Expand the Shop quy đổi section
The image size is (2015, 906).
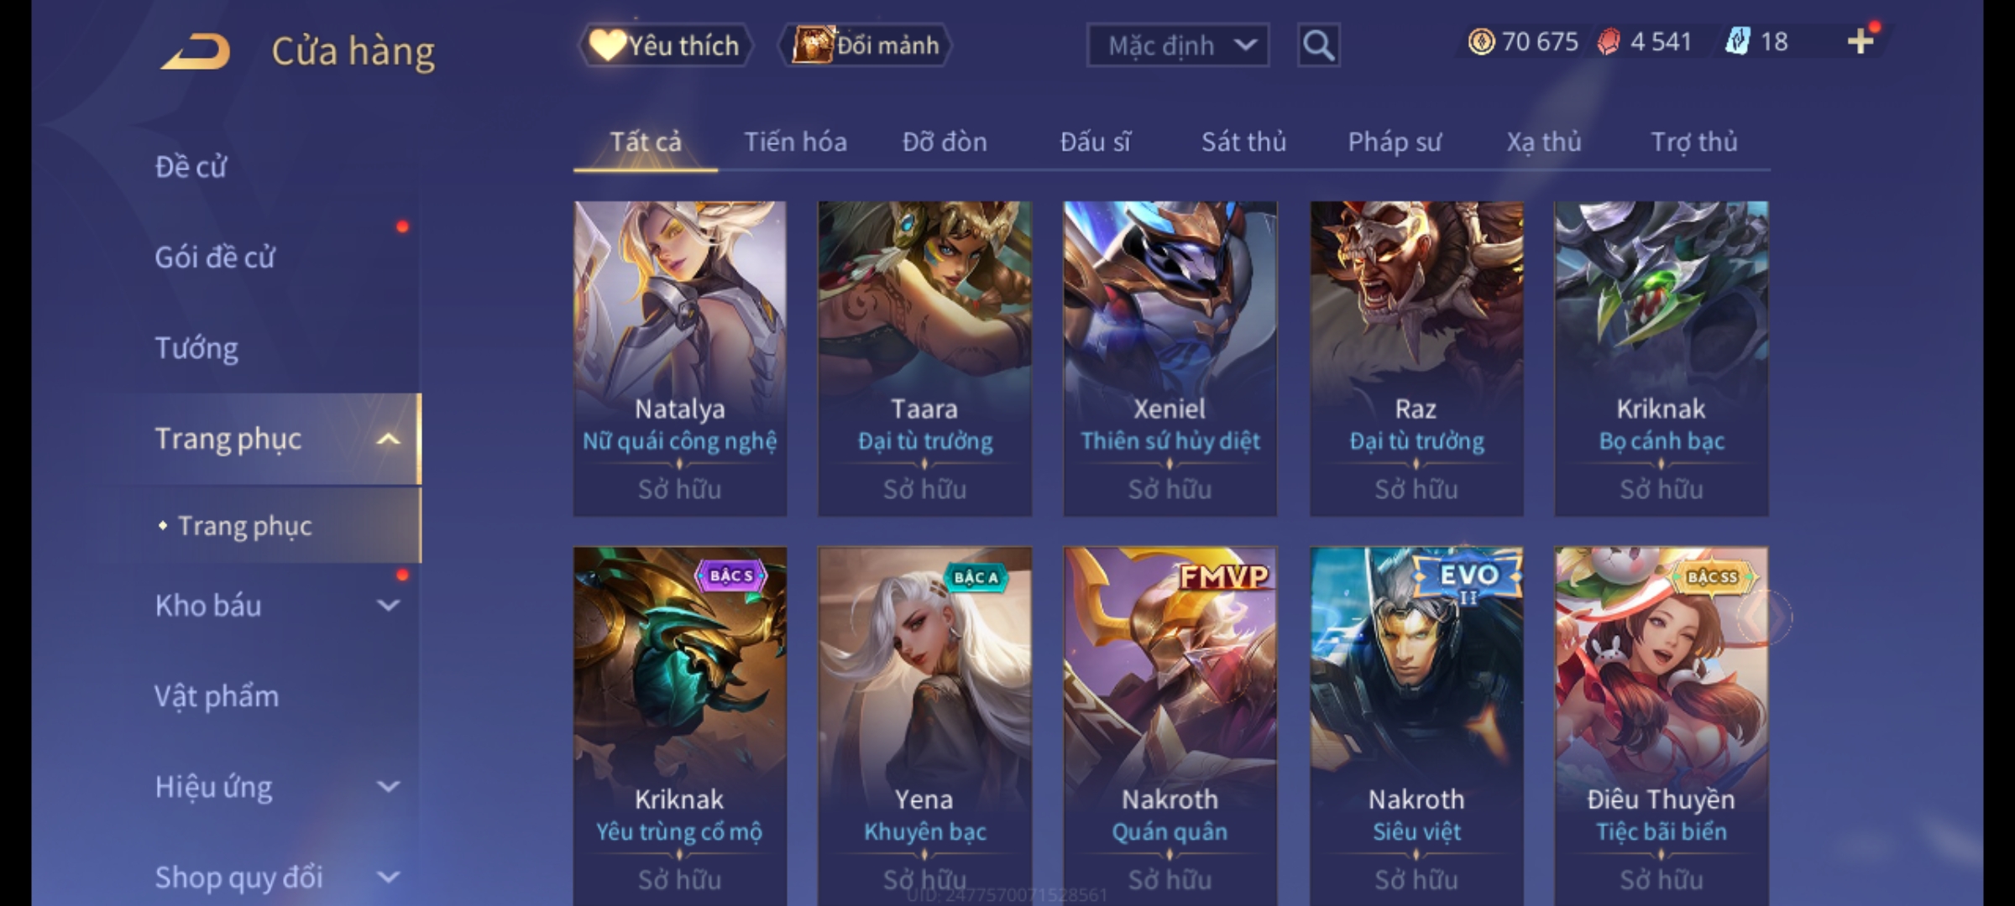pyautogui.click(x=388, y=877)
